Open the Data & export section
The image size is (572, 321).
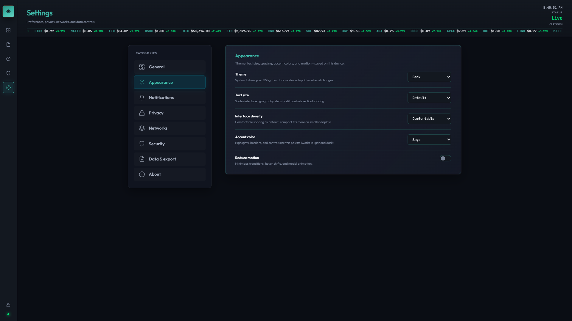coord(170,159)
